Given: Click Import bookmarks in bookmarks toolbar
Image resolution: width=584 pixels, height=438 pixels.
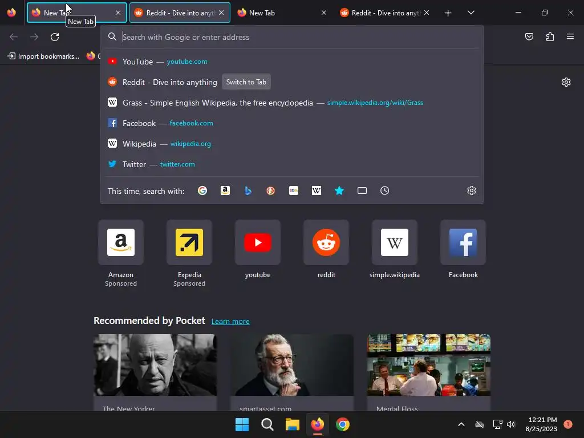Looking at the screenshot, I should click(43, 56).
